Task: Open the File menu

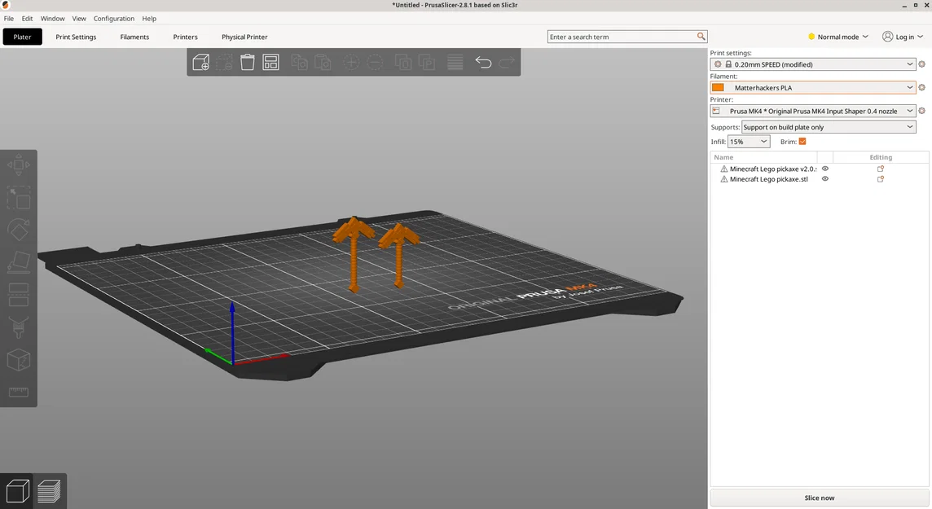Action: 9,19
